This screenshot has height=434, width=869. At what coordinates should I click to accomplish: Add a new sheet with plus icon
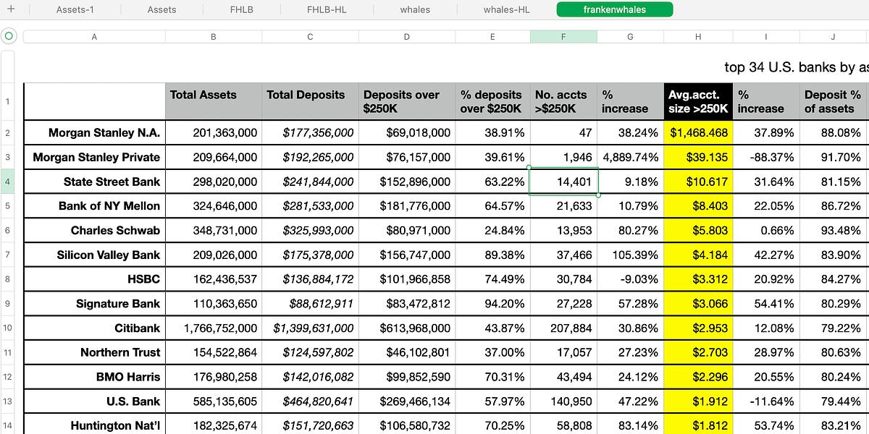click(x=11, y=9)
